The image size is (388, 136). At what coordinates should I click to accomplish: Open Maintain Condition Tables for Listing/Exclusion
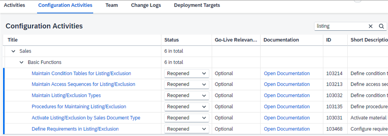[x=82, y=73]
